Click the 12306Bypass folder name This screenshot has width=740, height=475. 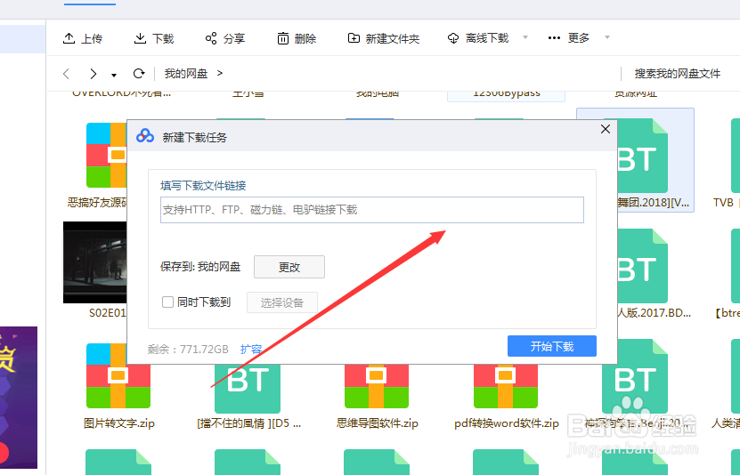[507, 93]
